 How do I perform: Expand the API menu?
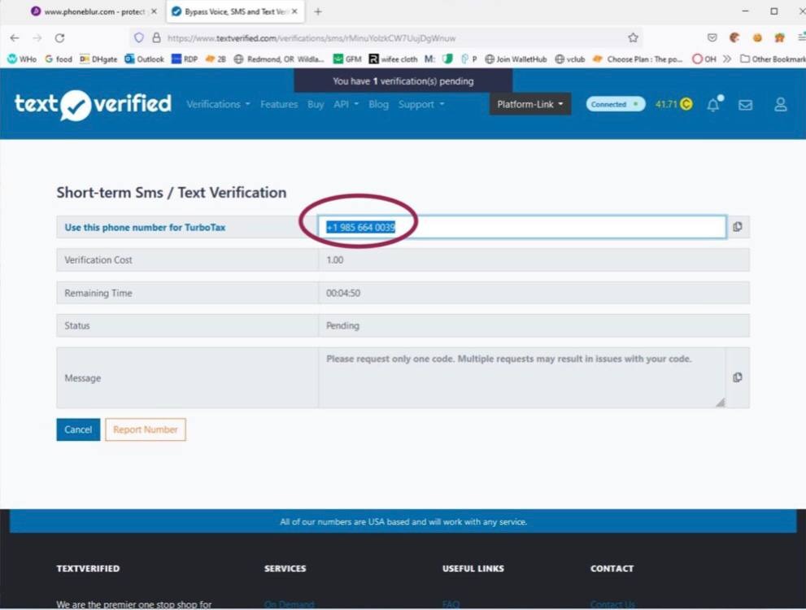[346, 104]
